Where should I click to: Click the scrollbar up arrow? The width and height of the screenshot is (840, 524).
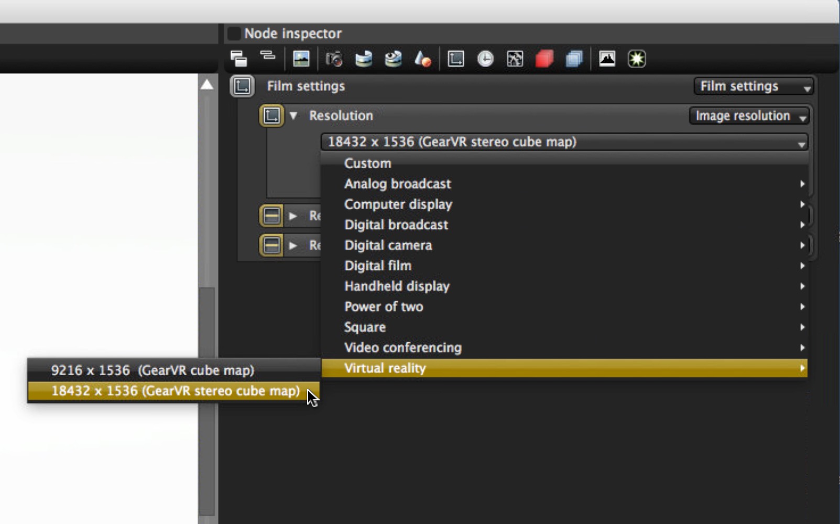click(x=207, y=84)
